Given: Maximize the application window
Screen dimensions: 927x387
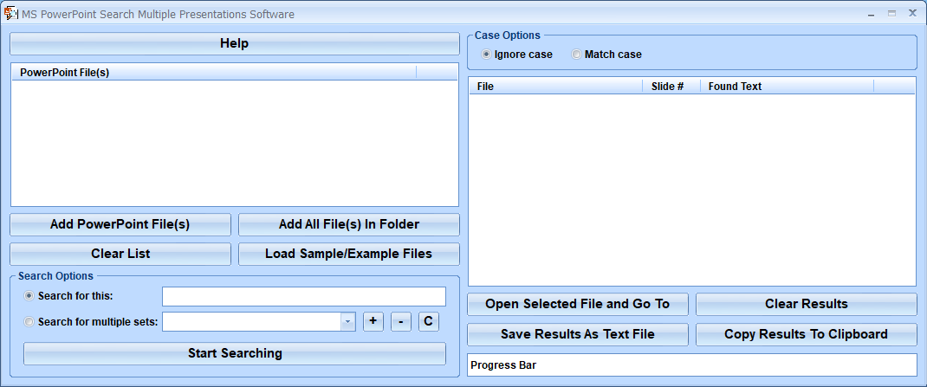Looking at the screenshot, I should [x=891, y=13].
